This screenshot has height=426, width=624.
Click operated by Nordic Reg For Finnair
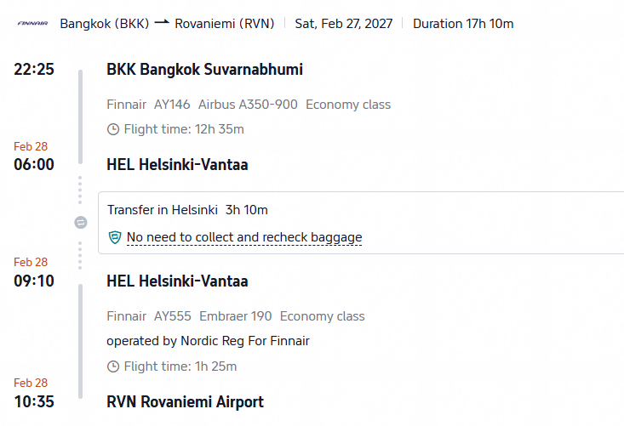click(x=208, y=341)
